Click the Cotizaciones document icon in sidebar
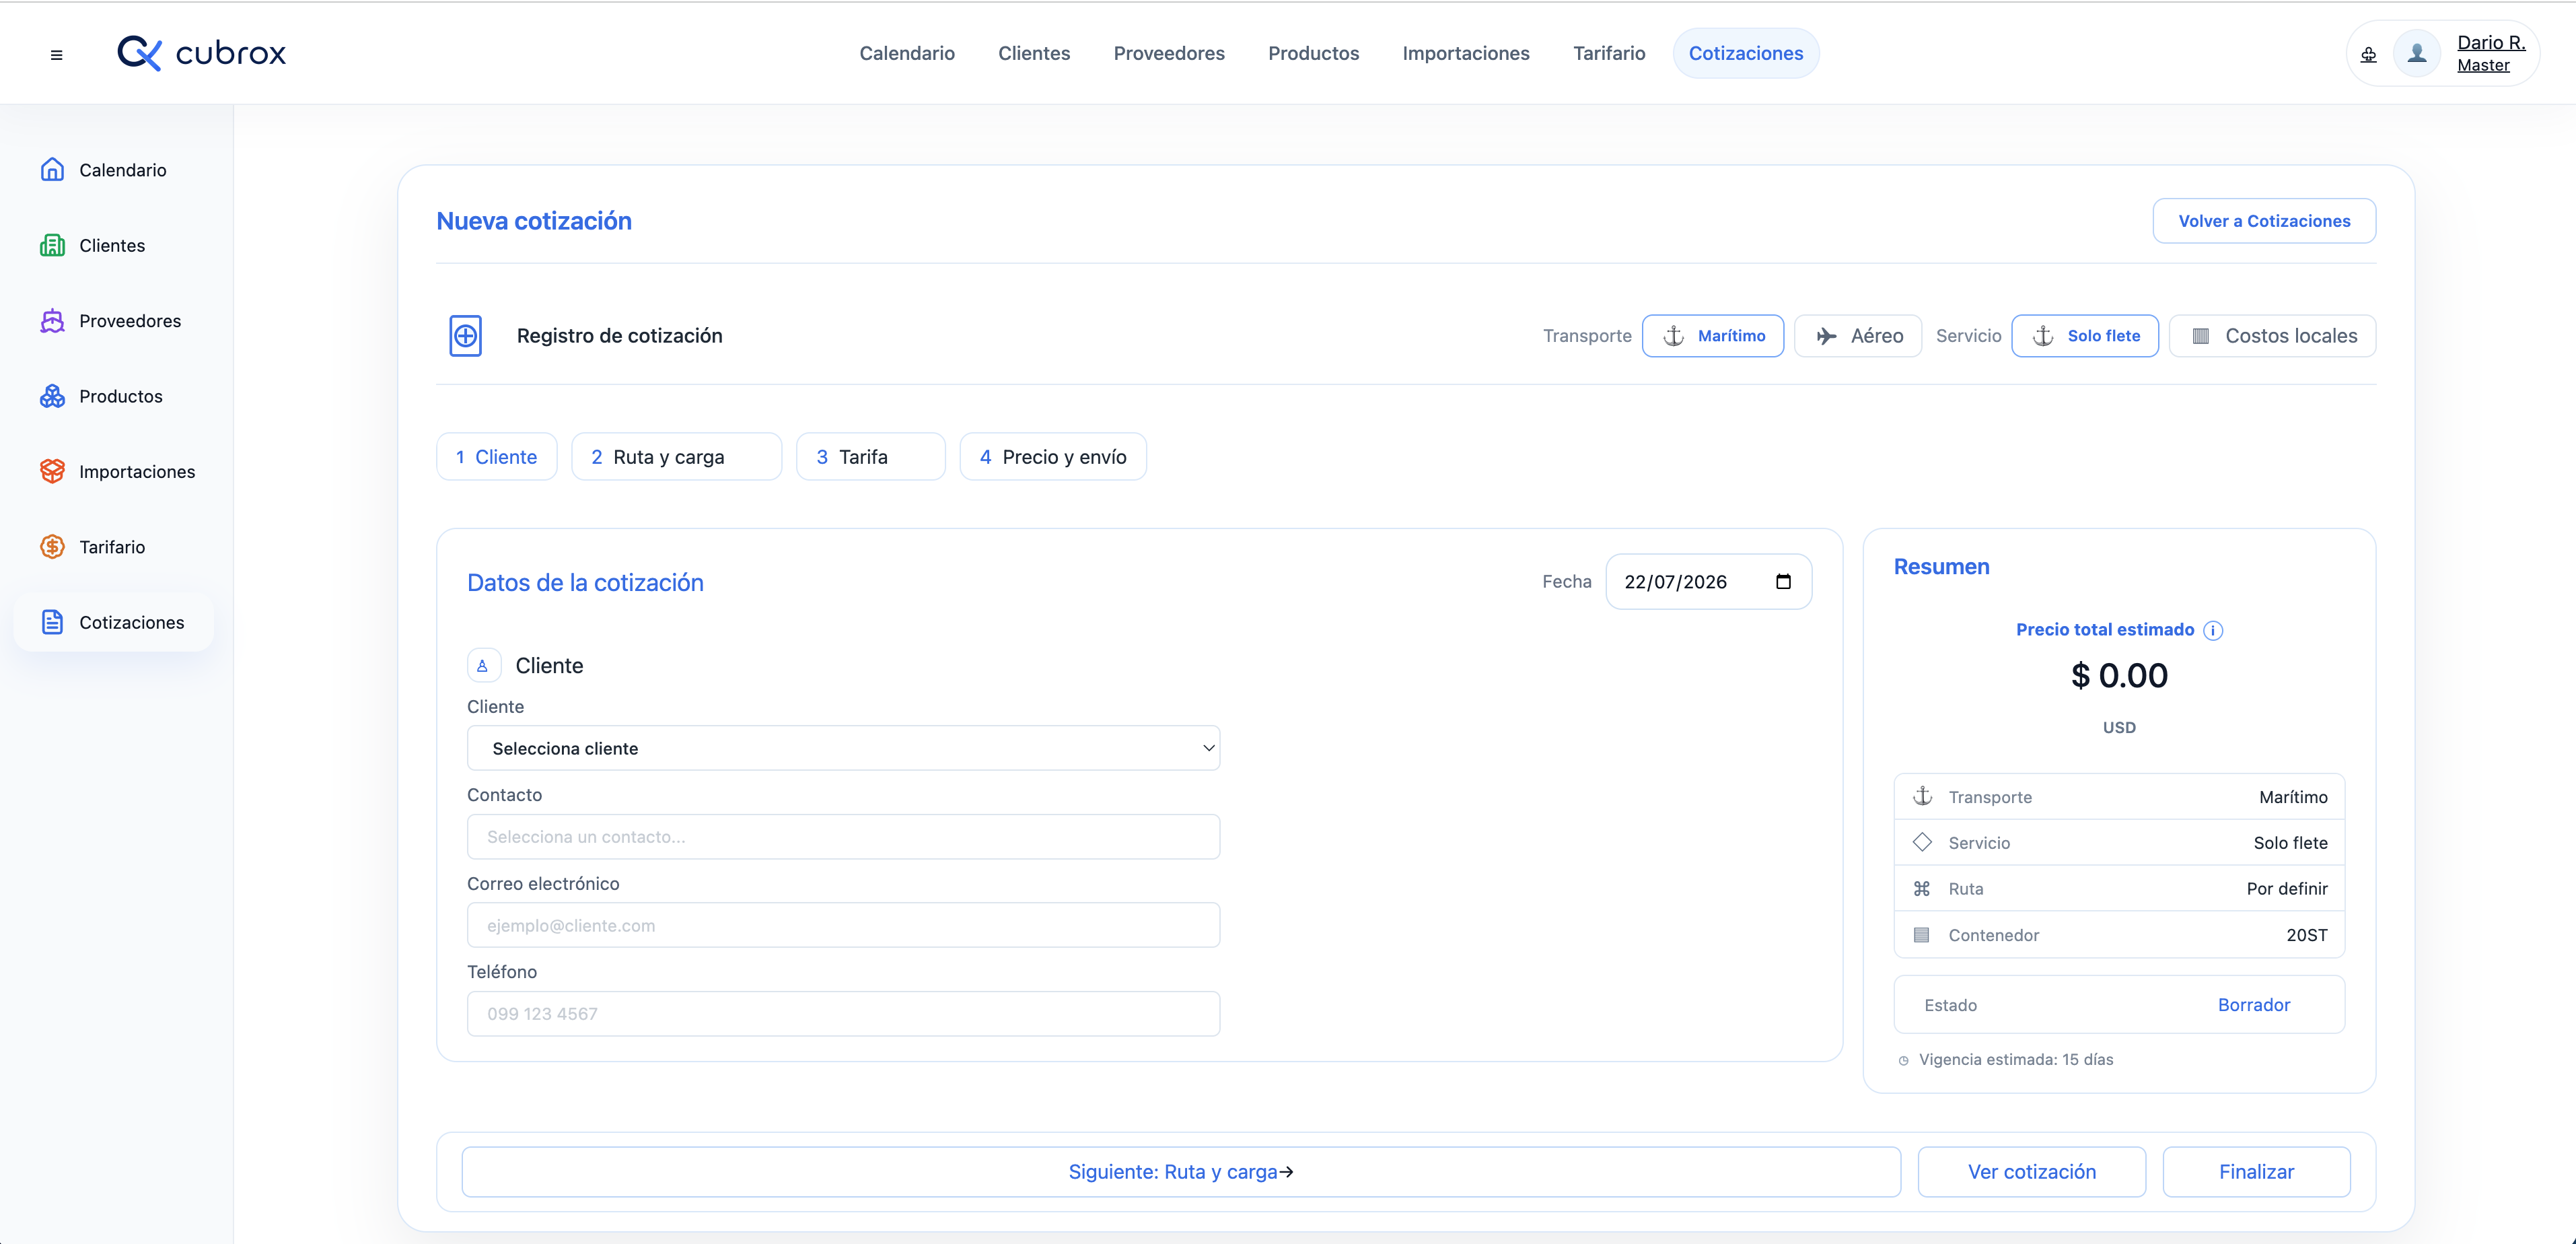 pos(52,622)
